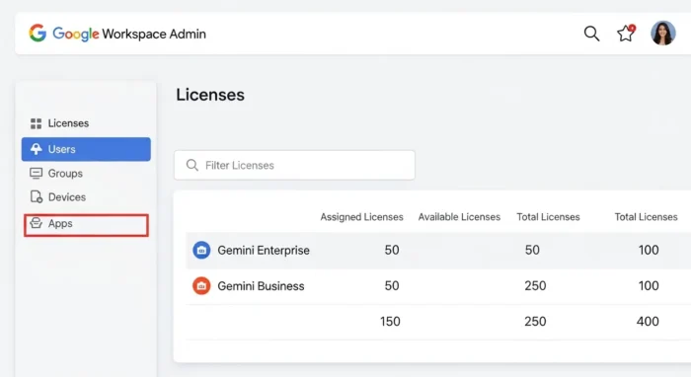Open Apps in the sidebar

tap(86, 225)
